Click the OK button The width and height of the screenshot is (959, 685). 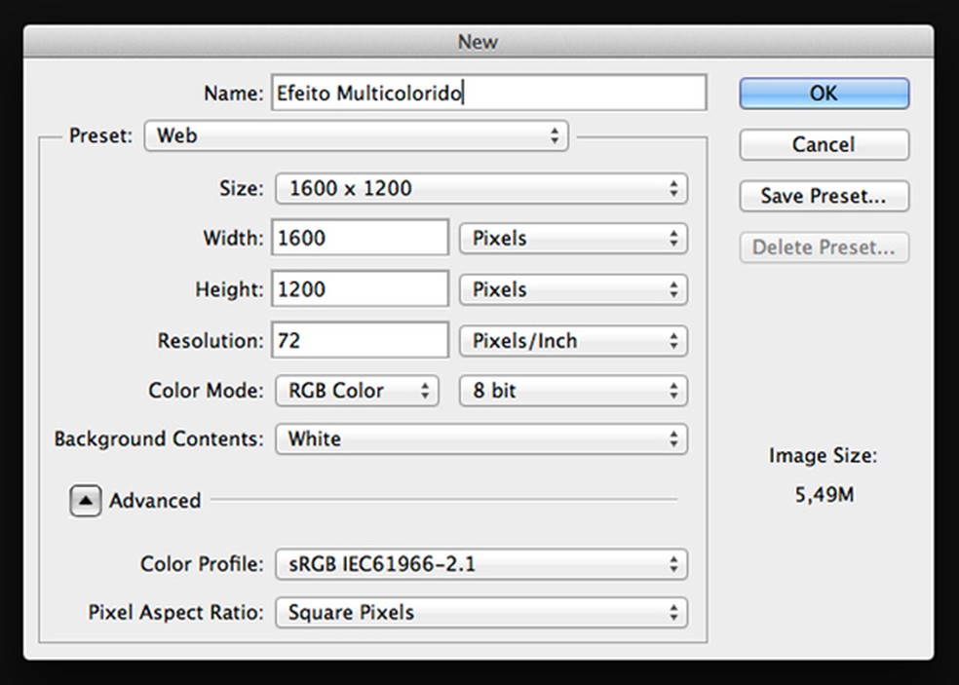click(824, 94)
